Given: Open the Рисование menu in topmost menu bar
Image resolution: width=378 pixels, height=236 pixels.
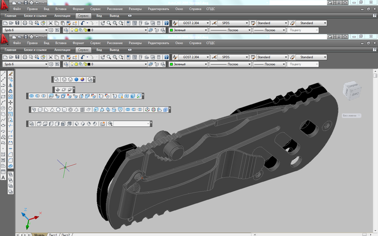Looking at the screenshot, I should click(116, 9).
